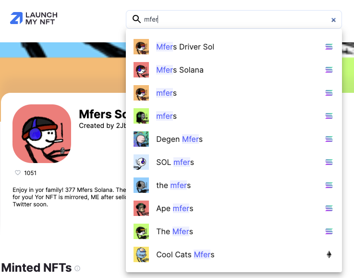The width and height of the screenshot is (354, 278).
Task: Click the large Mfers Solana collection avatar
Action: click(42, 134)
